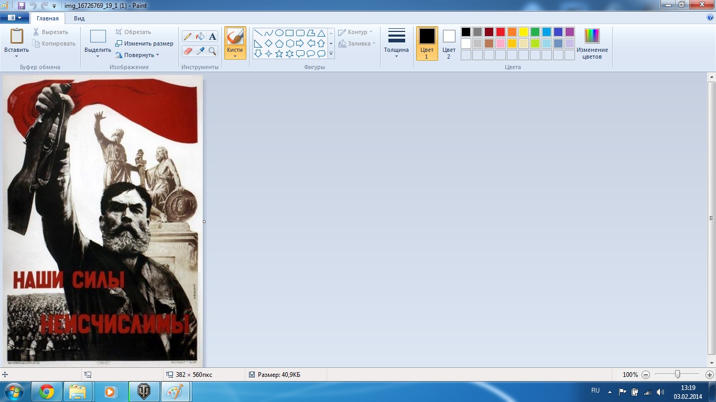Select Цвет 2 background color
This screenshot has width=716, height=402.
tap(449, 43)
